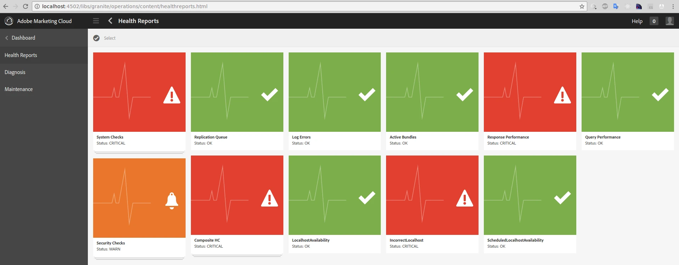Screen dimensions: 679x265
Task: Click Status: CRITICAL under IncorrectLocalhost
Action: (x=404, y=246)
